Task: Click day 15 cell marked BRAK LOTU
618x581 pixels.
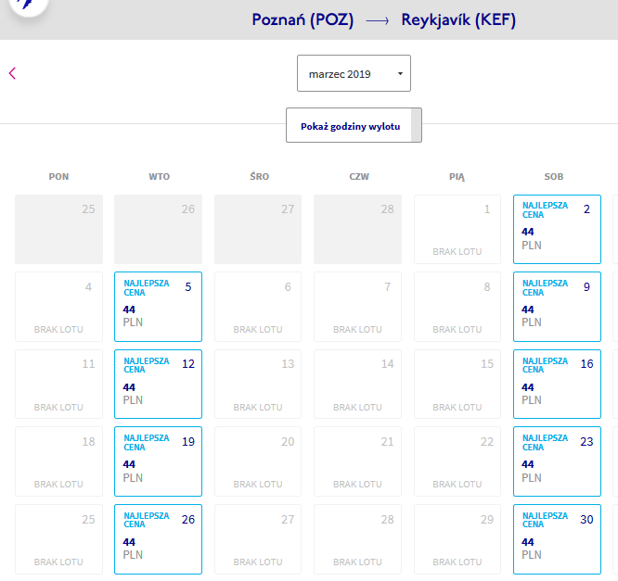Action: 457,384
